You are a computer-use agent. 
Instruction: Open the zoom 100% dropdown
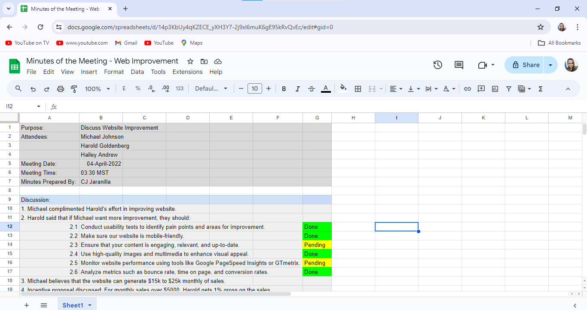pos(98,89)
